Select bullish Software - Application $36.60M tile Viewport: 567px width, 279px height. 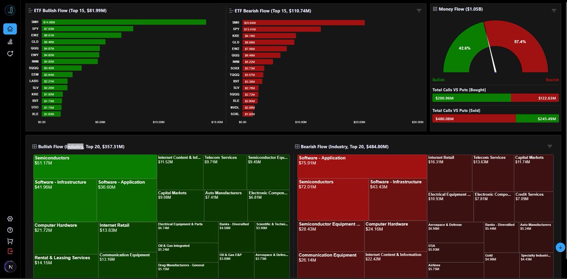coord(127,200)
